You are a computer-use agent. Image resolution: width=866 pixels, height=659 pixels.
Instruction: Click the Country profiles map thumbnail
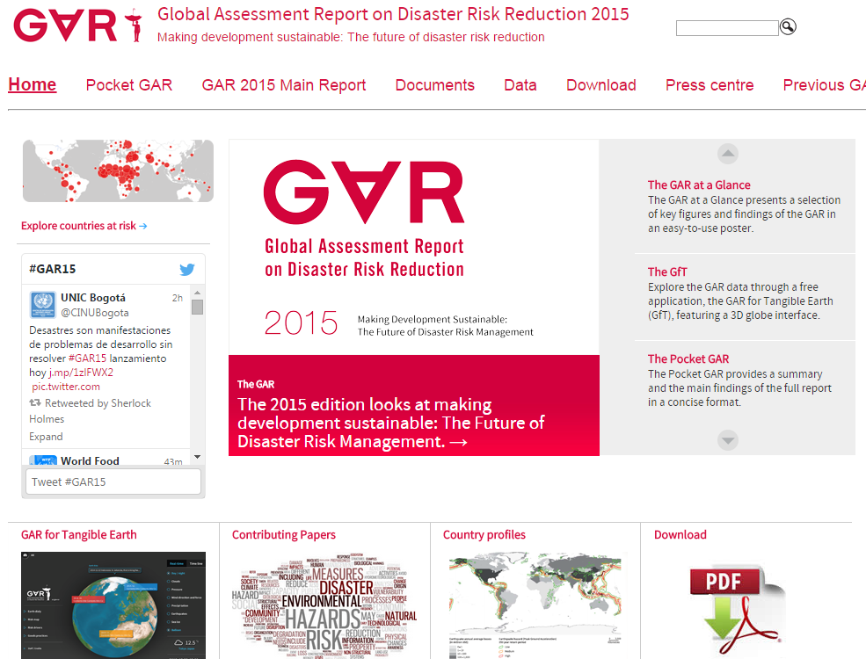[535, 605]
